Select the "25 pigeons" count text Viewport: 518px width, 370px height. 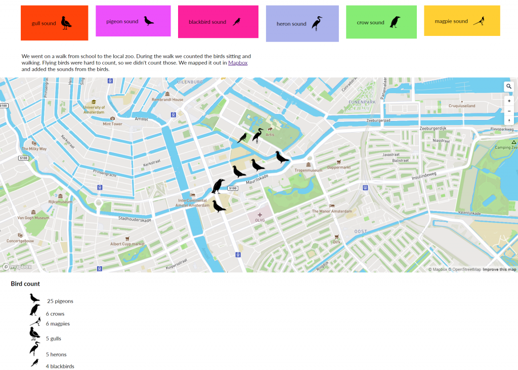tap(60, 301)
